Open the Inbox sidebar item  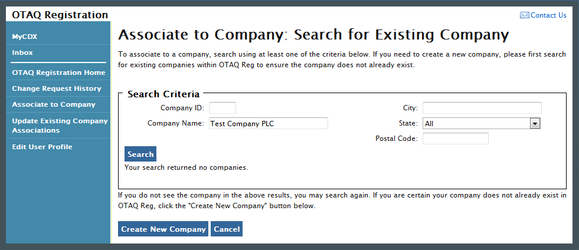point(22,52)
